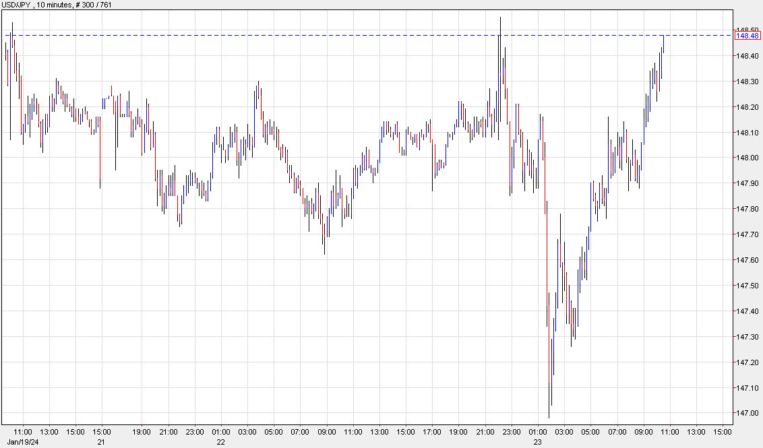Click the 22 date label on time axis

220,443
